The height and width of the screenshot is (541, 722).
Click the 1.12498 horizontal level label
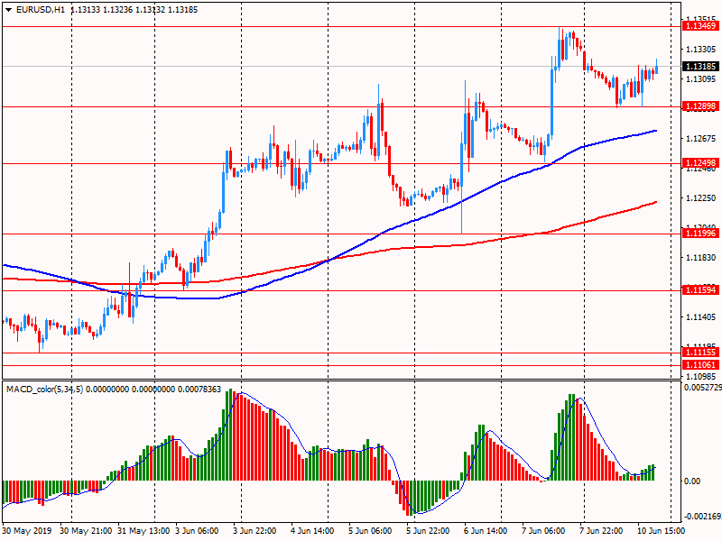pos(701,163)
